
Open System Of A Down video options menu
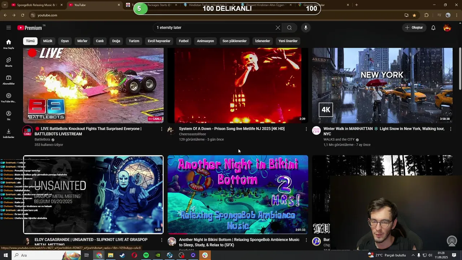click(x=306, y=129)
